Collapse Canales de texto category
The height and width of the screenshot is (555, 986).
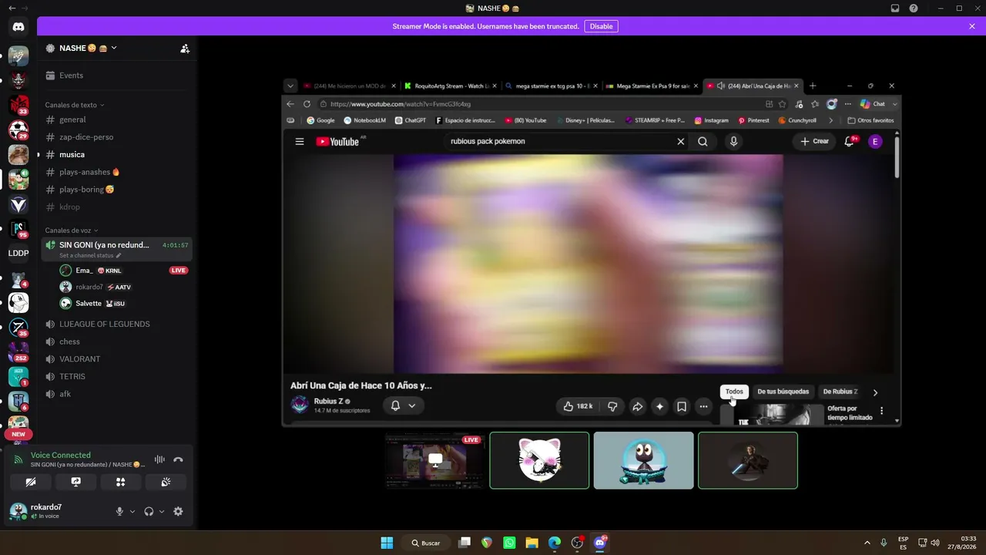[x=75, y=105]
